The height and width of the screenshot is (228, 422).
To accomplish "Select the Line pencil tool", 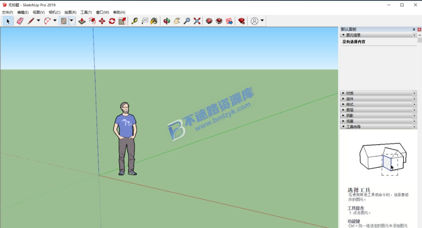I will tap(31, 21).
